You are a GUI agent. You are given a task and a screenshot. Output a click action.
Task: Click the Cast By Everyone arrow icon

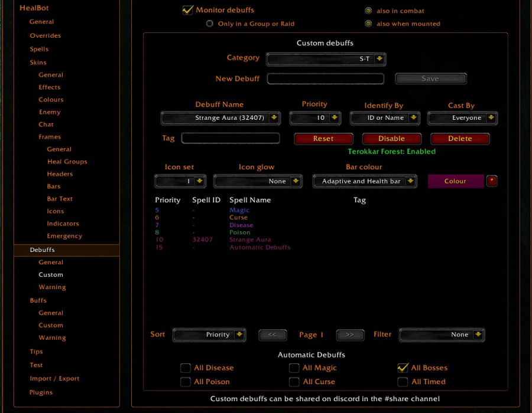point(491,118)
